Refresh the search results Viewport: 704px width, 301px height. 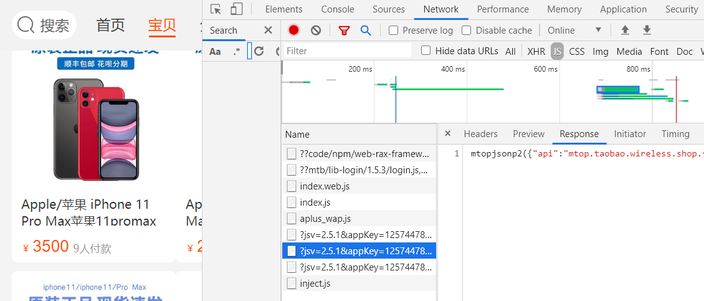[x=259, y=51]
